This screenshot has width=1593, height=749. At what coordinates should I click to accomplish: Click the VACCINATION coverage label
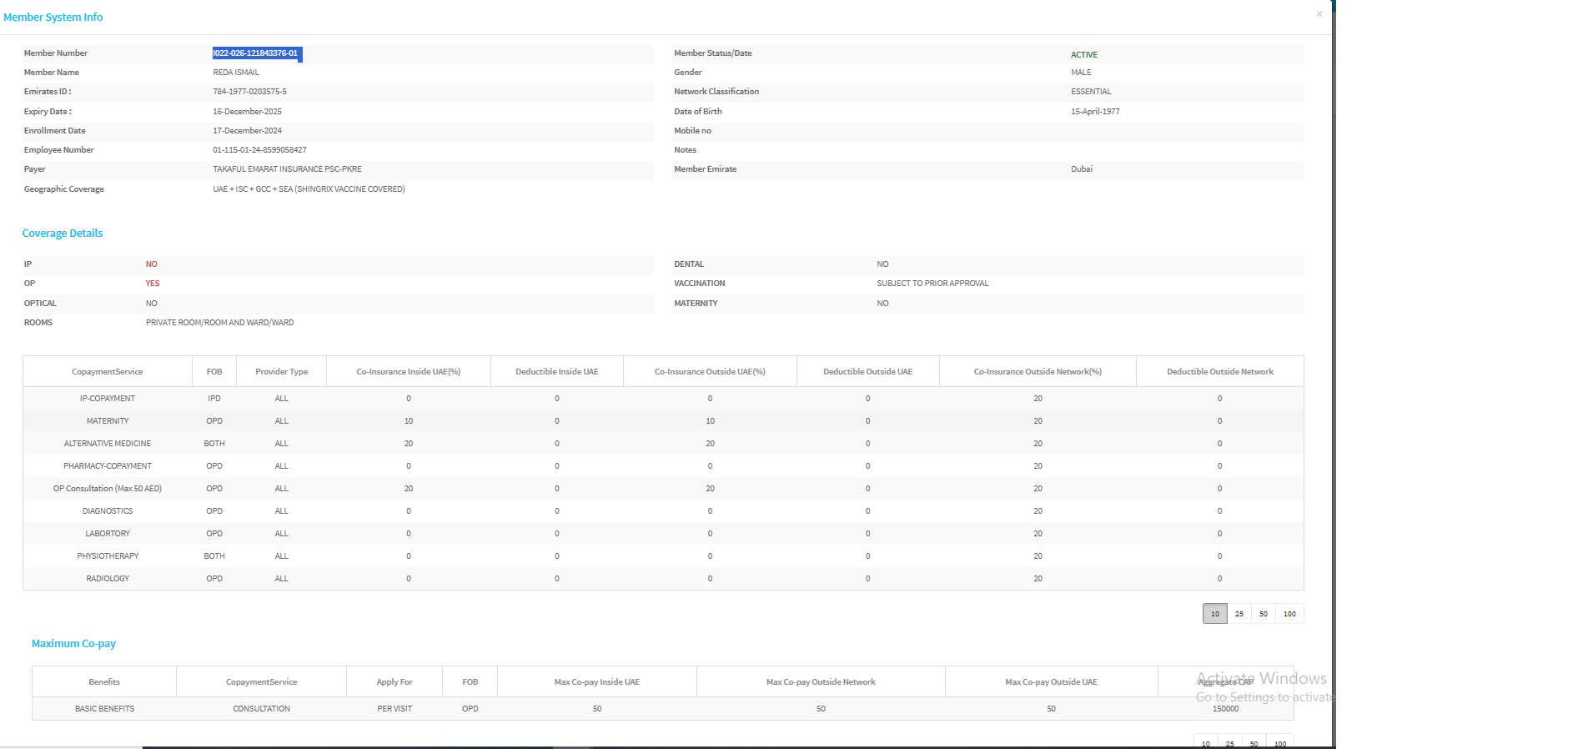click(700, 284)
